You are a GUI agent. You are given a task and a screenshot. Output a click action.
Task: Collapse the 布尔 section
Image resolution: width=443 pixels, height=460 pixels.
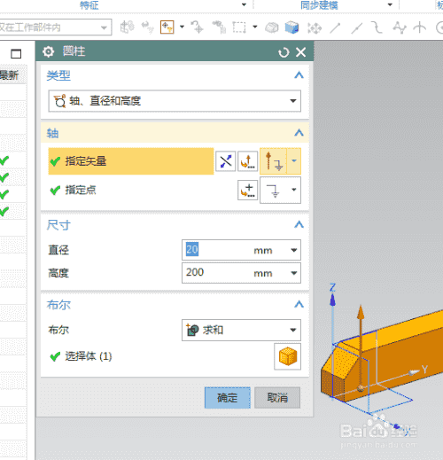[299, 304]
